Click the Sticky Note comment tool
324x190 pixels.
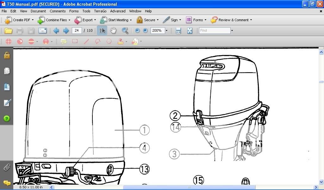[x=64, y=41]
